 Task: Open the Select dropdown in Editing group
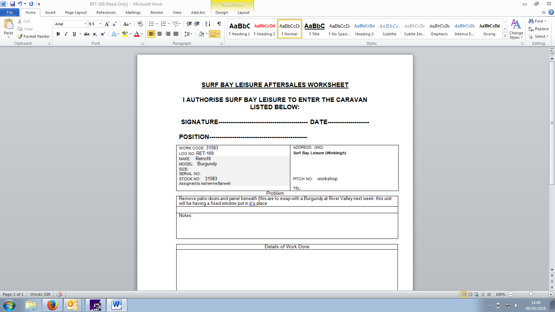pyautogui.click(x=539, y=36)
